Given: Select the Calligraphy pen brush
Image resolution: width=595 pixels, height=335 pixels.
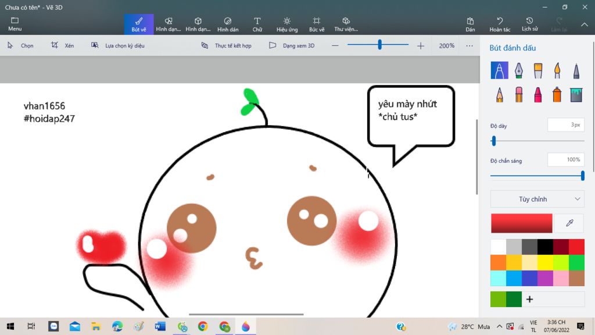Looking at the screenshot, I should point(519,70).
